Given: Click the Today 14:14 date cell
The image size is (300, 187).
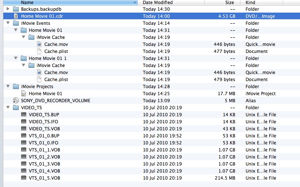Looking at the screenshot, I should click(156, 23).
